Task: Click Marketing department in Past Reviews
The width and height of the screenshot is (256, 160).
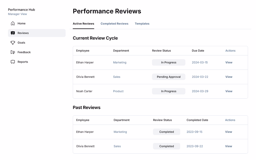Action: pyautogui.click(x=120, y=132)
